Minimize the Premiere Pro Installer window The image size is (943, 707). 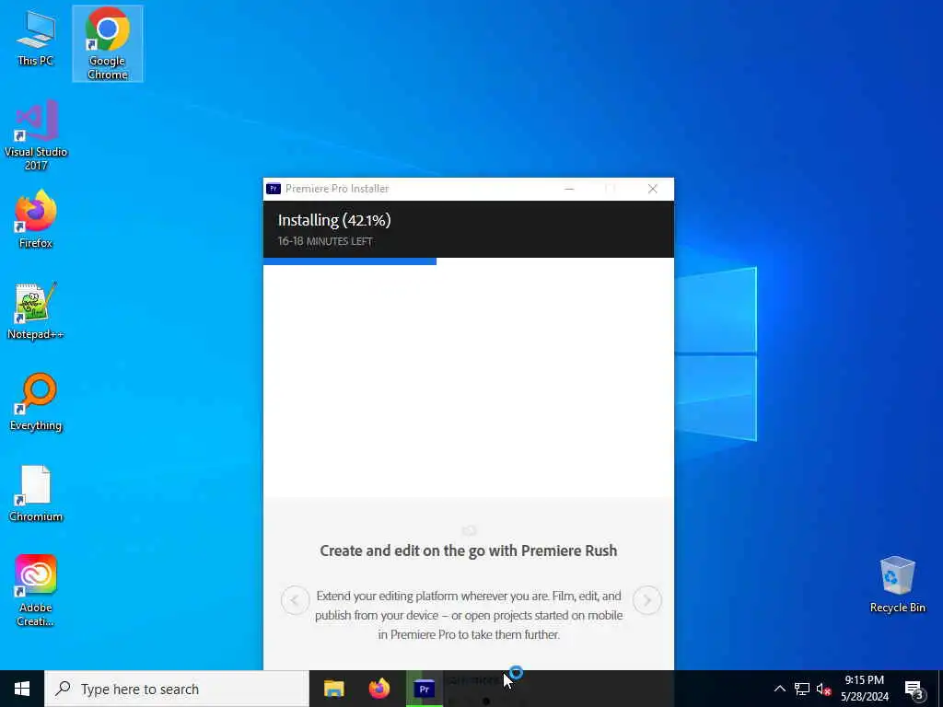(x=569, y=189)
